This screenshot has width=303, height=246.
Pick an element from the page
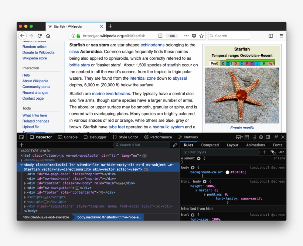tap(22, 137)
